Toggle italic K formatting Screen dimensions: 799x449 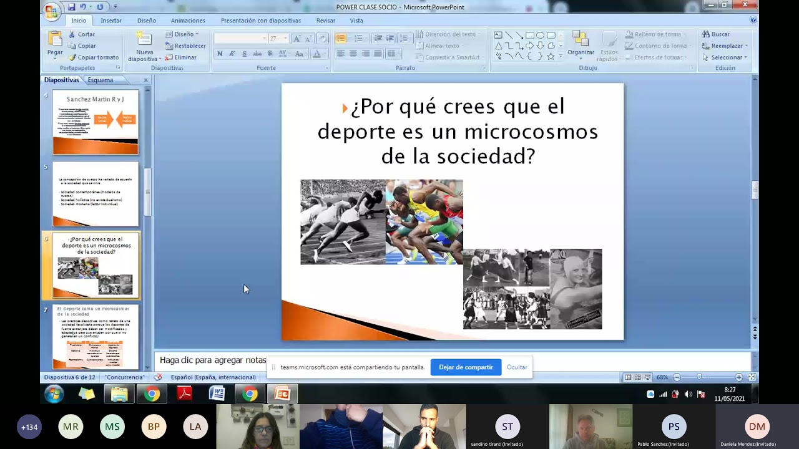click(232, 54)
